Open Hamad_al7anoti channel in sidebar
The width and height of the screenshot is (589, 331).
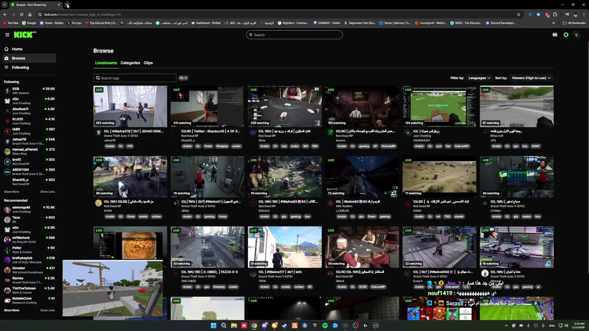[x=29, y=151]
